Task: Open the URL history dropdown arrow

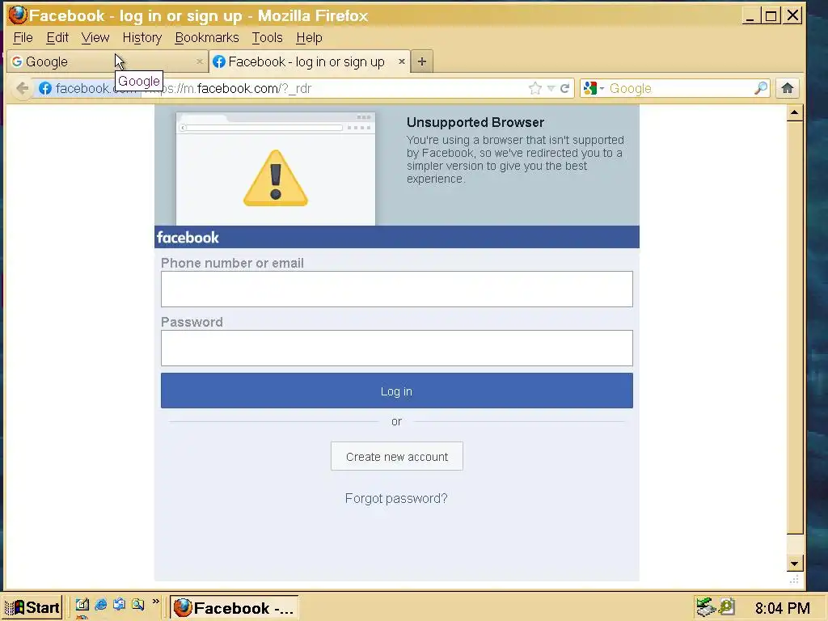Action: coord(551,88)
